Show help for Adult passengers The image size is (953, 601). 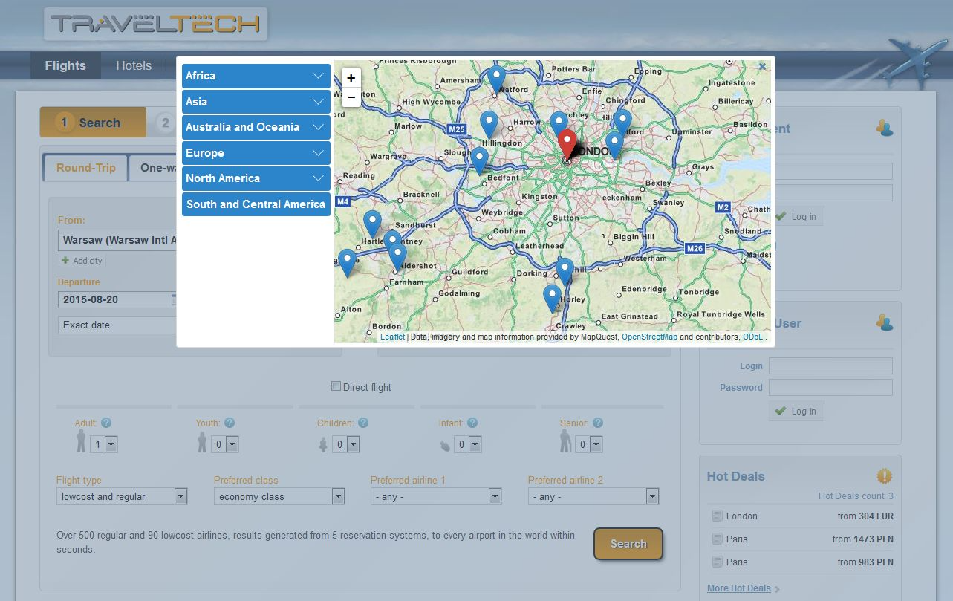click(x=106, y=423)
